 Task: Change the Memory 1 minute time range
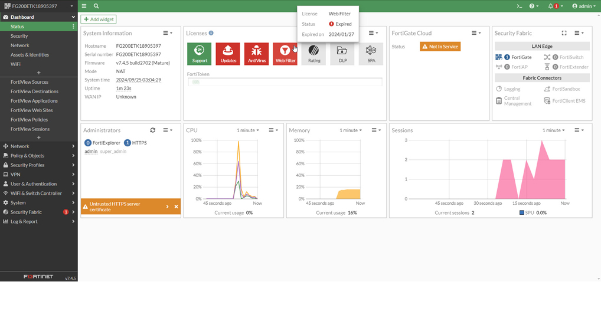click(350, 130)
